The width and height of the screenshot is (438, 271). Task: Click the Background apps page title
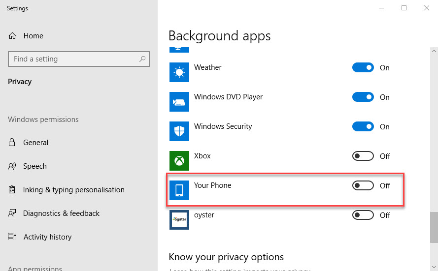pyautogui.click(x=220, y=36)
